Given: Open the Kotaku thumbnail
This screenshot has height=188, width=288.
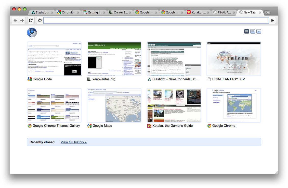Looking at the screenshot, I should tap(174, 105).
